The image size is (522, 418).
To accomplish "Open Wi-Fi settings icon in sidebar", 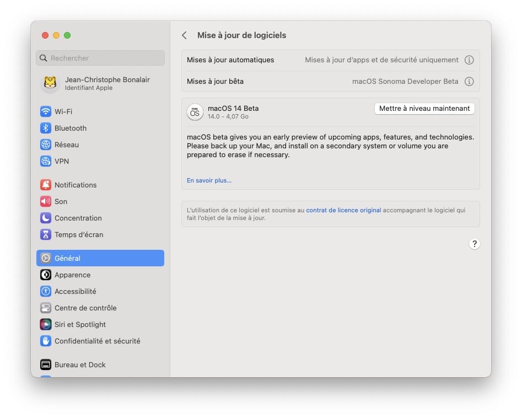I will click(46, 111).
